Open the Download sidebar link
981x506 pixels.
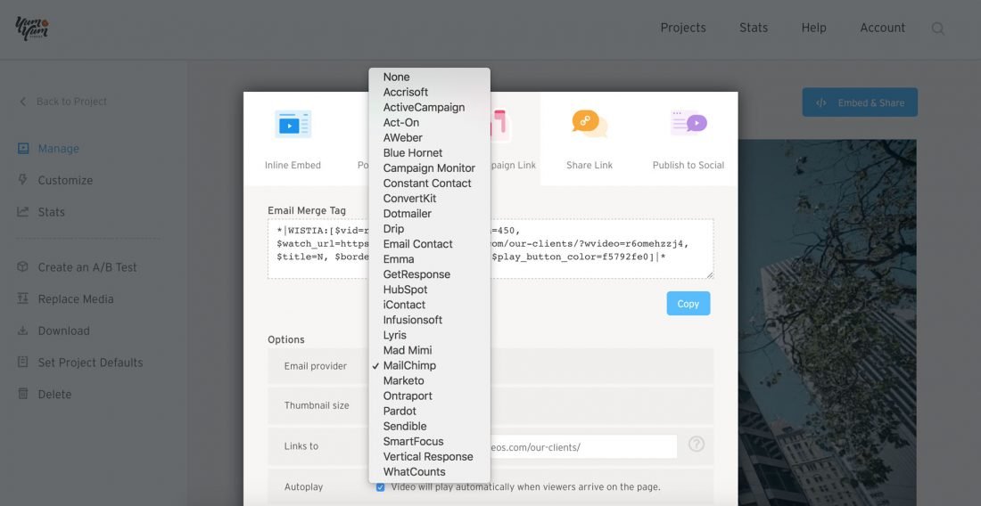(64, 331)
